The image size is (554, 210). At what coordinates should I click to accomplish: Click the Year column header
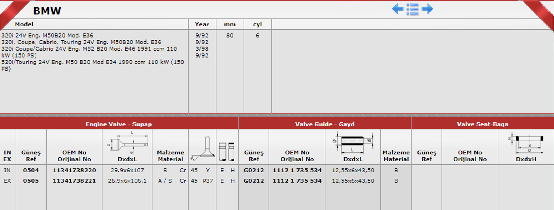[202, 24]
